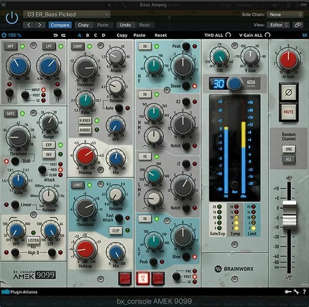Screen dimensions: 309x307
Task: Select settings slot B
Action: coord(88,36)
